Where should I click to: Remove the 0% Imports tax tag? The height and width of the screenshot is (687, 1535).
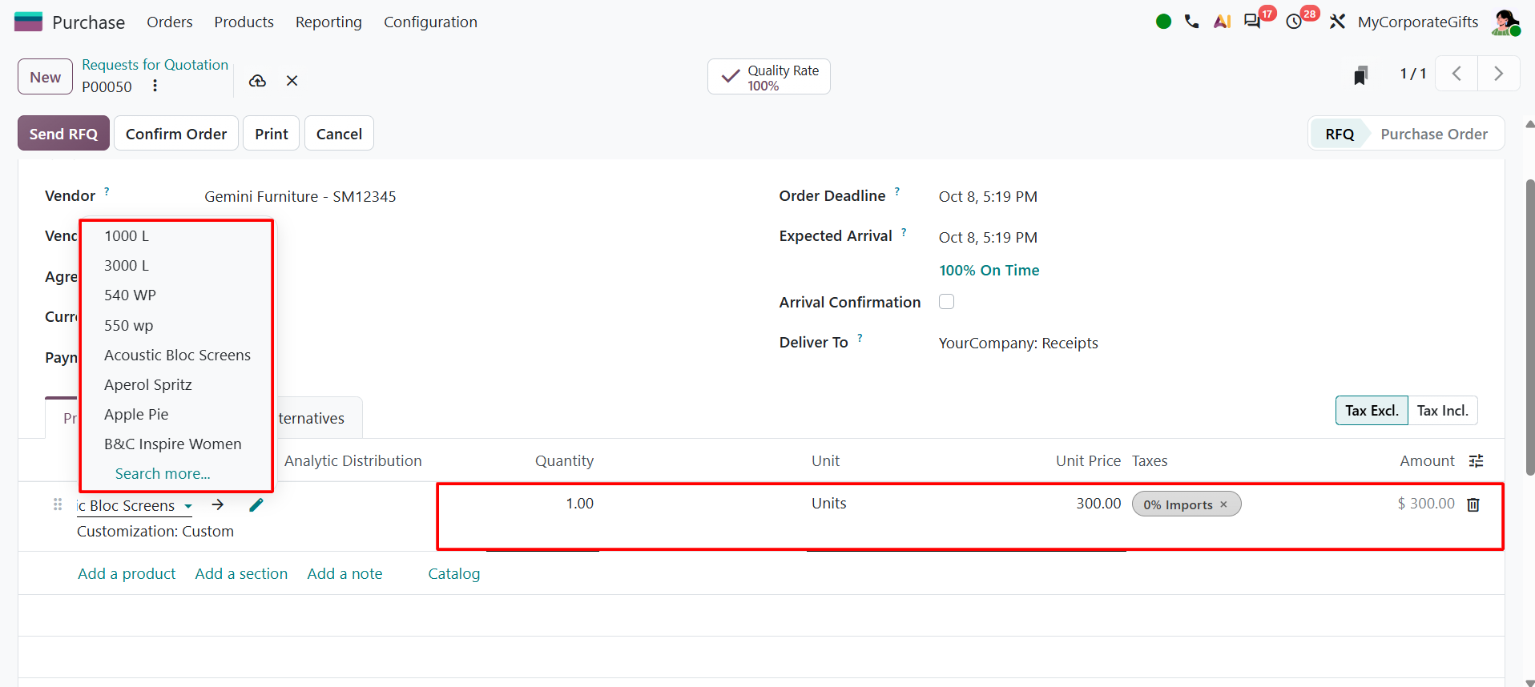click(1223, 504)
